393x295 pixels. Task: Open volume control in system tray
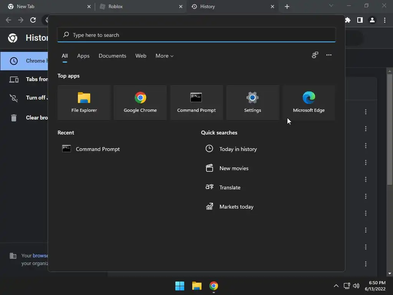click(x=356, y=286)
